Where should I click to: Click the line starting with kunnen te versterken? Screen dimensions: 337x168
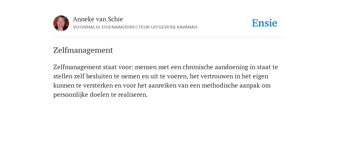coord(162,86)
